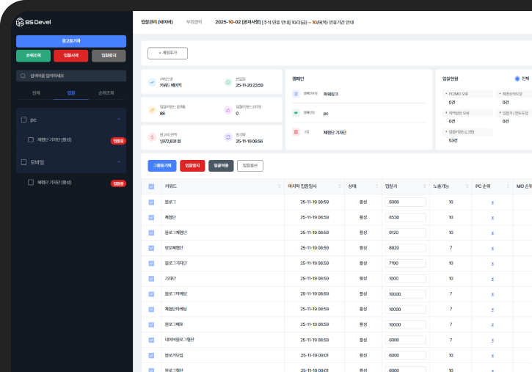Switch to the 순위조회 sidebar tab
532x372 pixels.
pyautogui.click(x=106, y=93)
